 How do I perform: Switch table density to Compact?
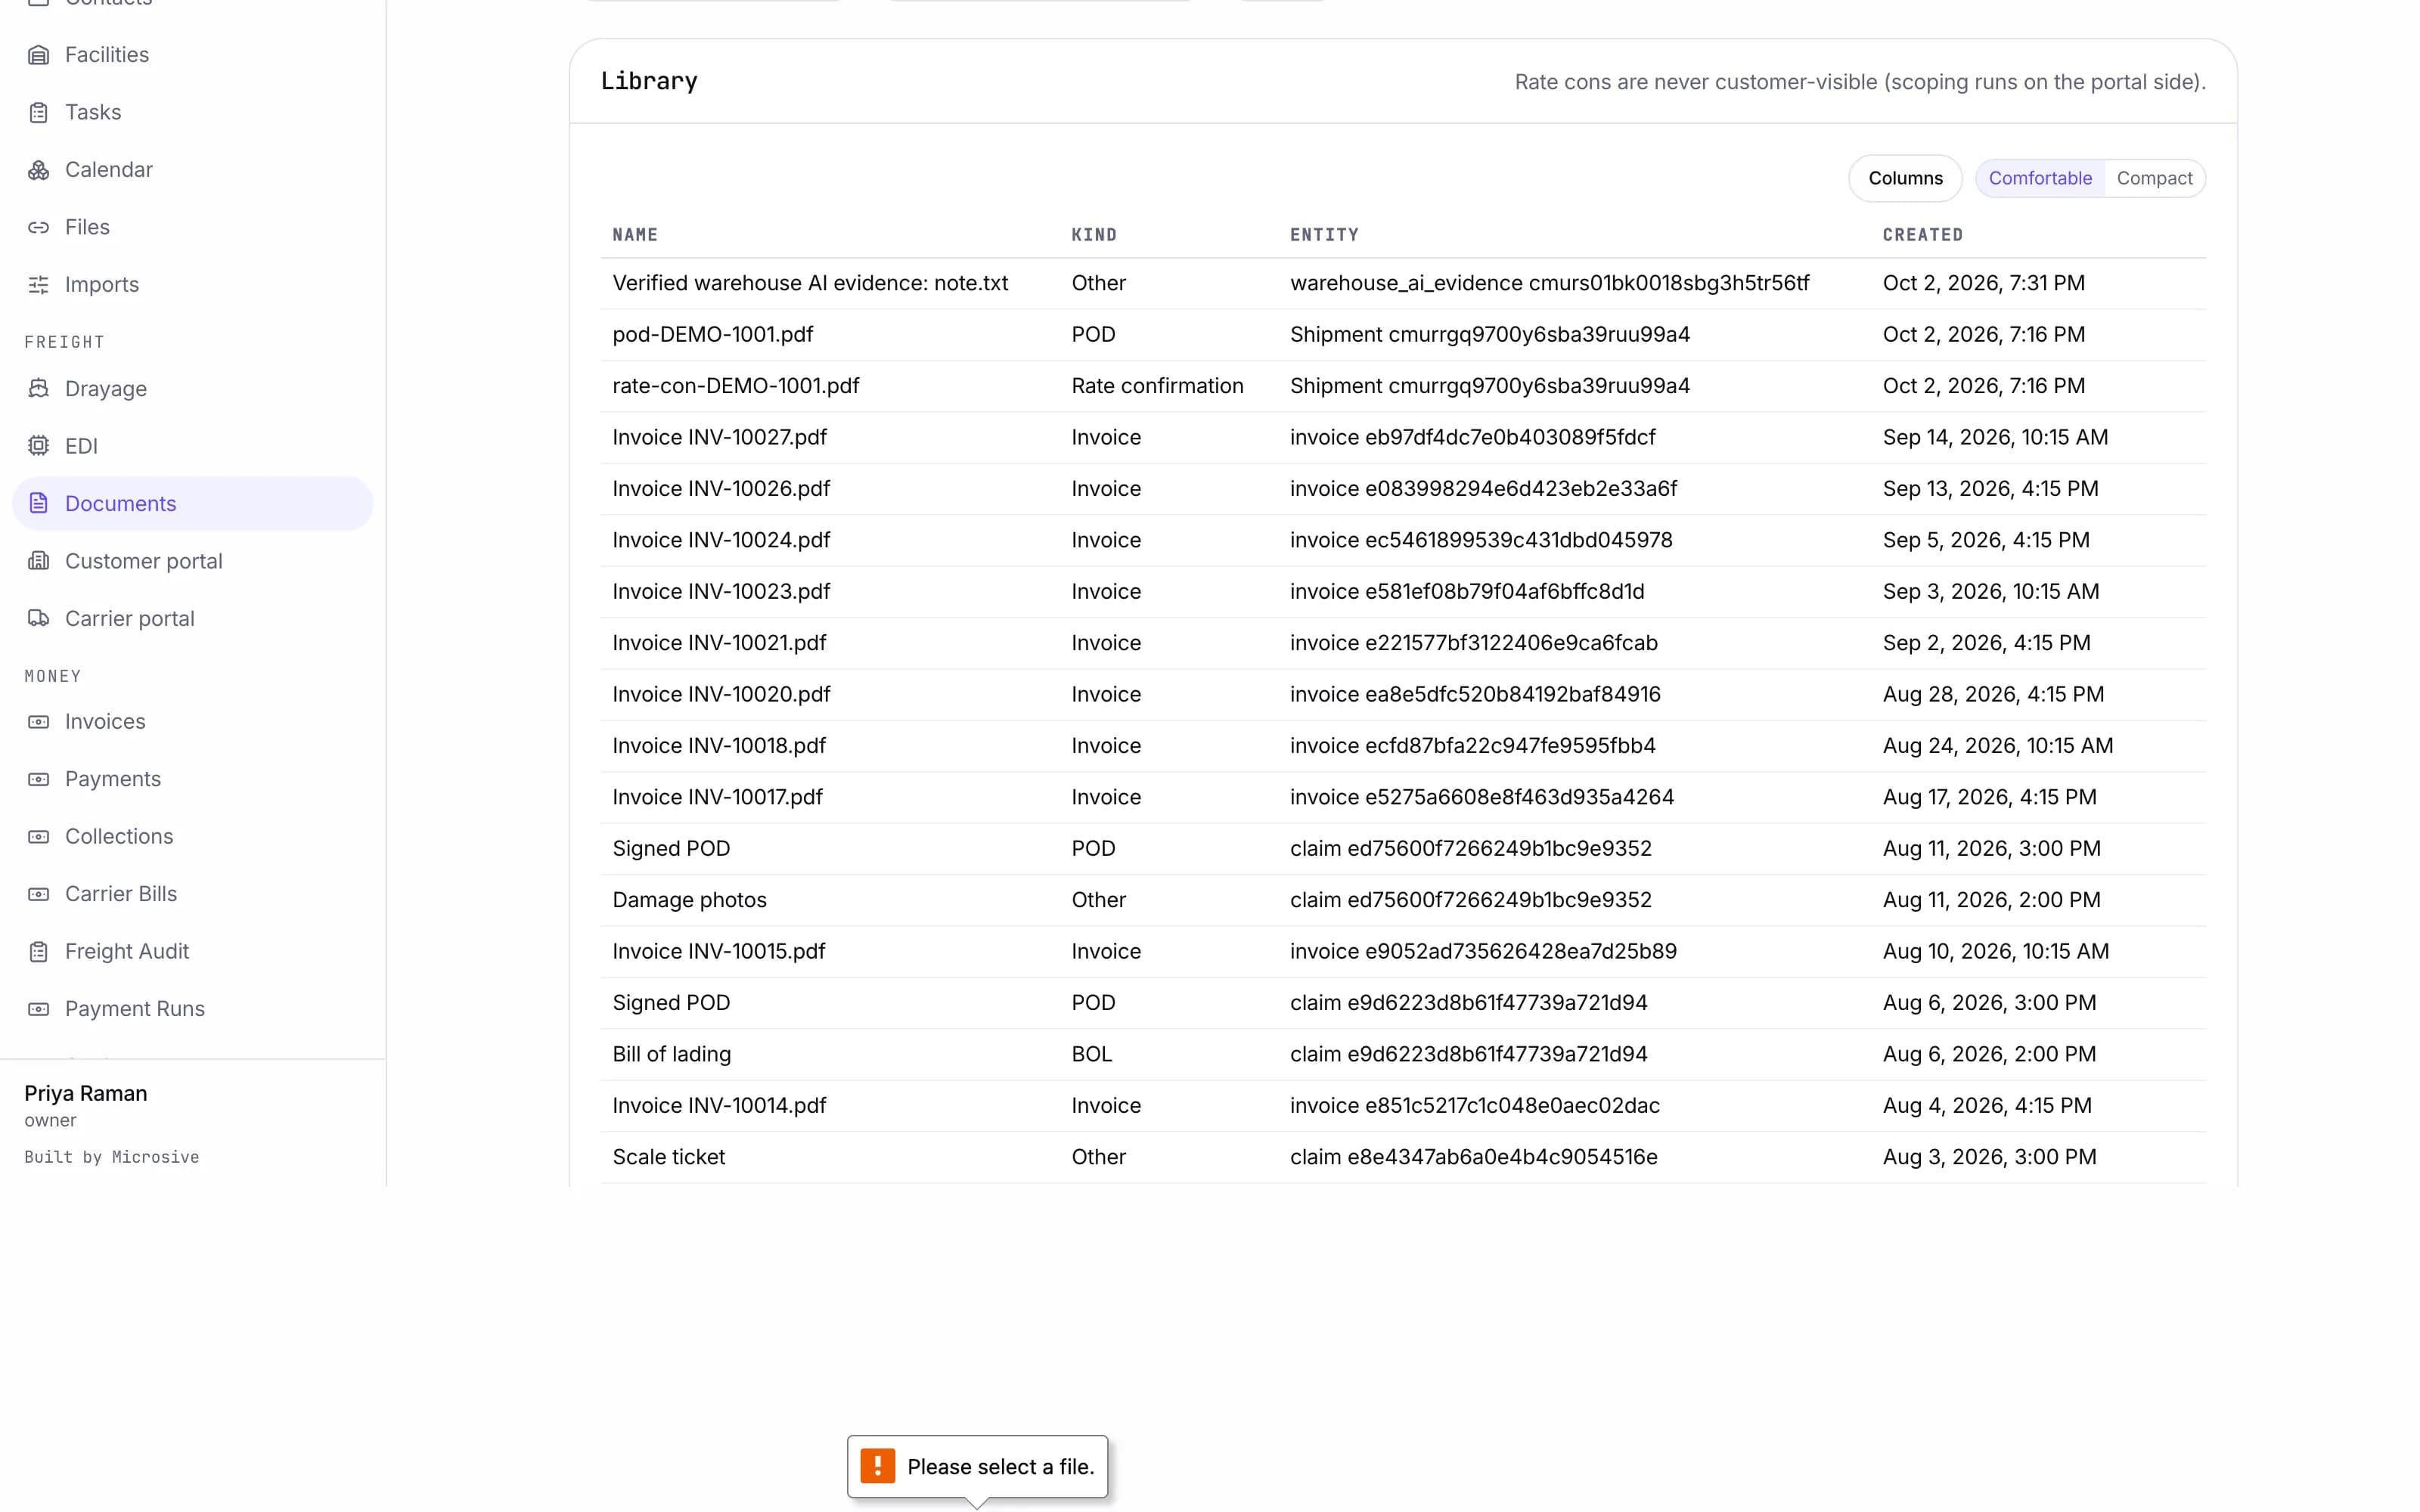pos(2154,178)
